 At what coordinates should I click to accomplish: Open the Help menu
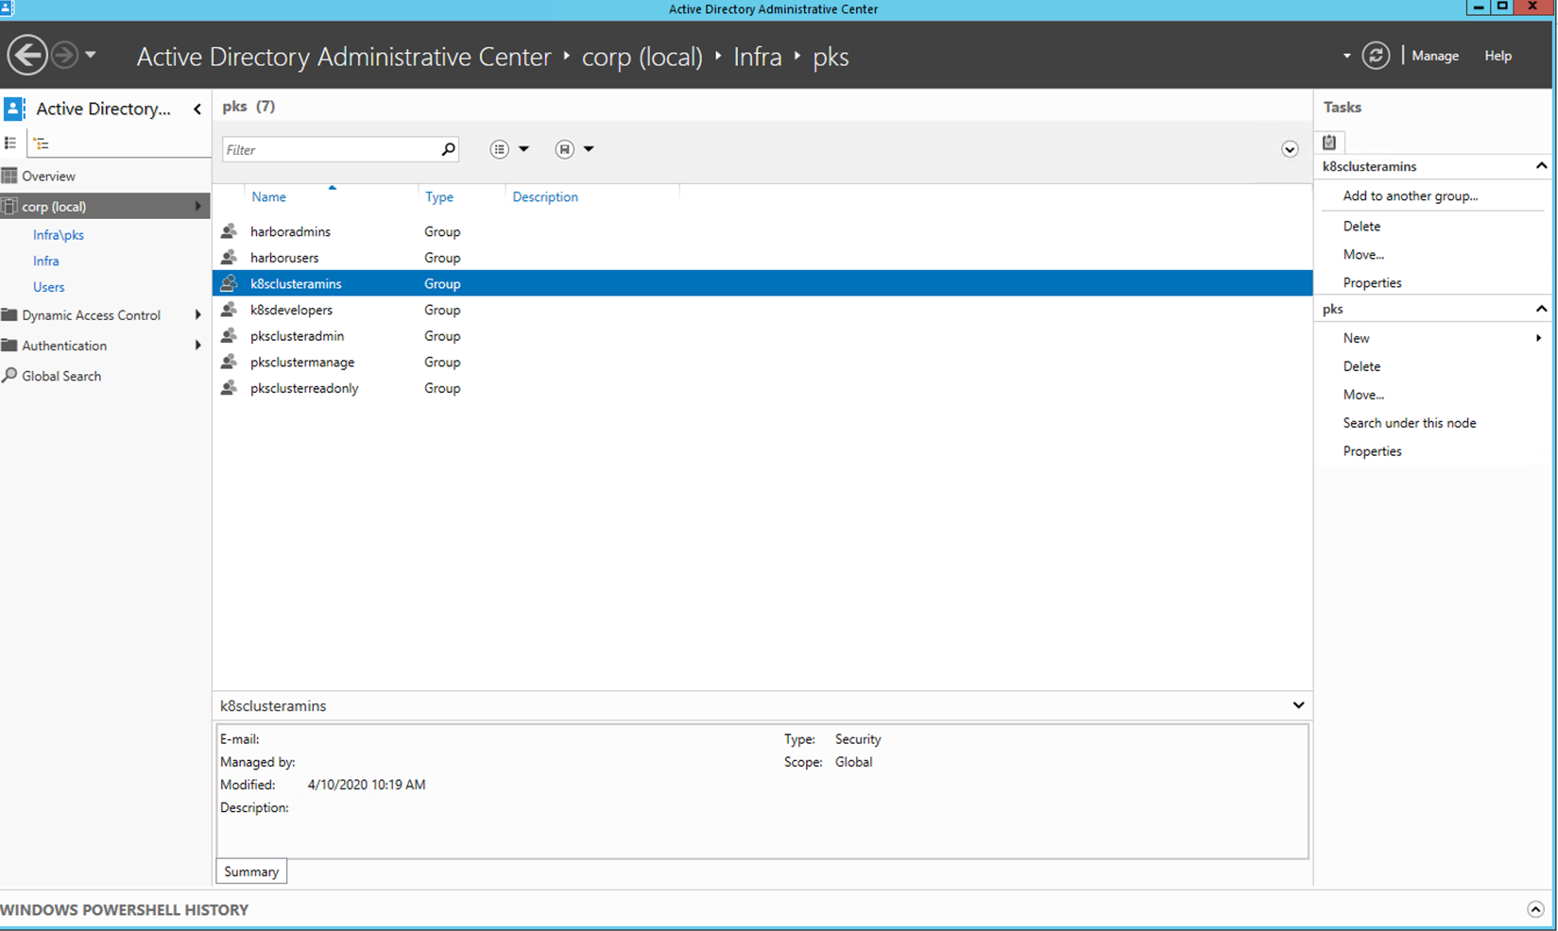point(1498,56)
